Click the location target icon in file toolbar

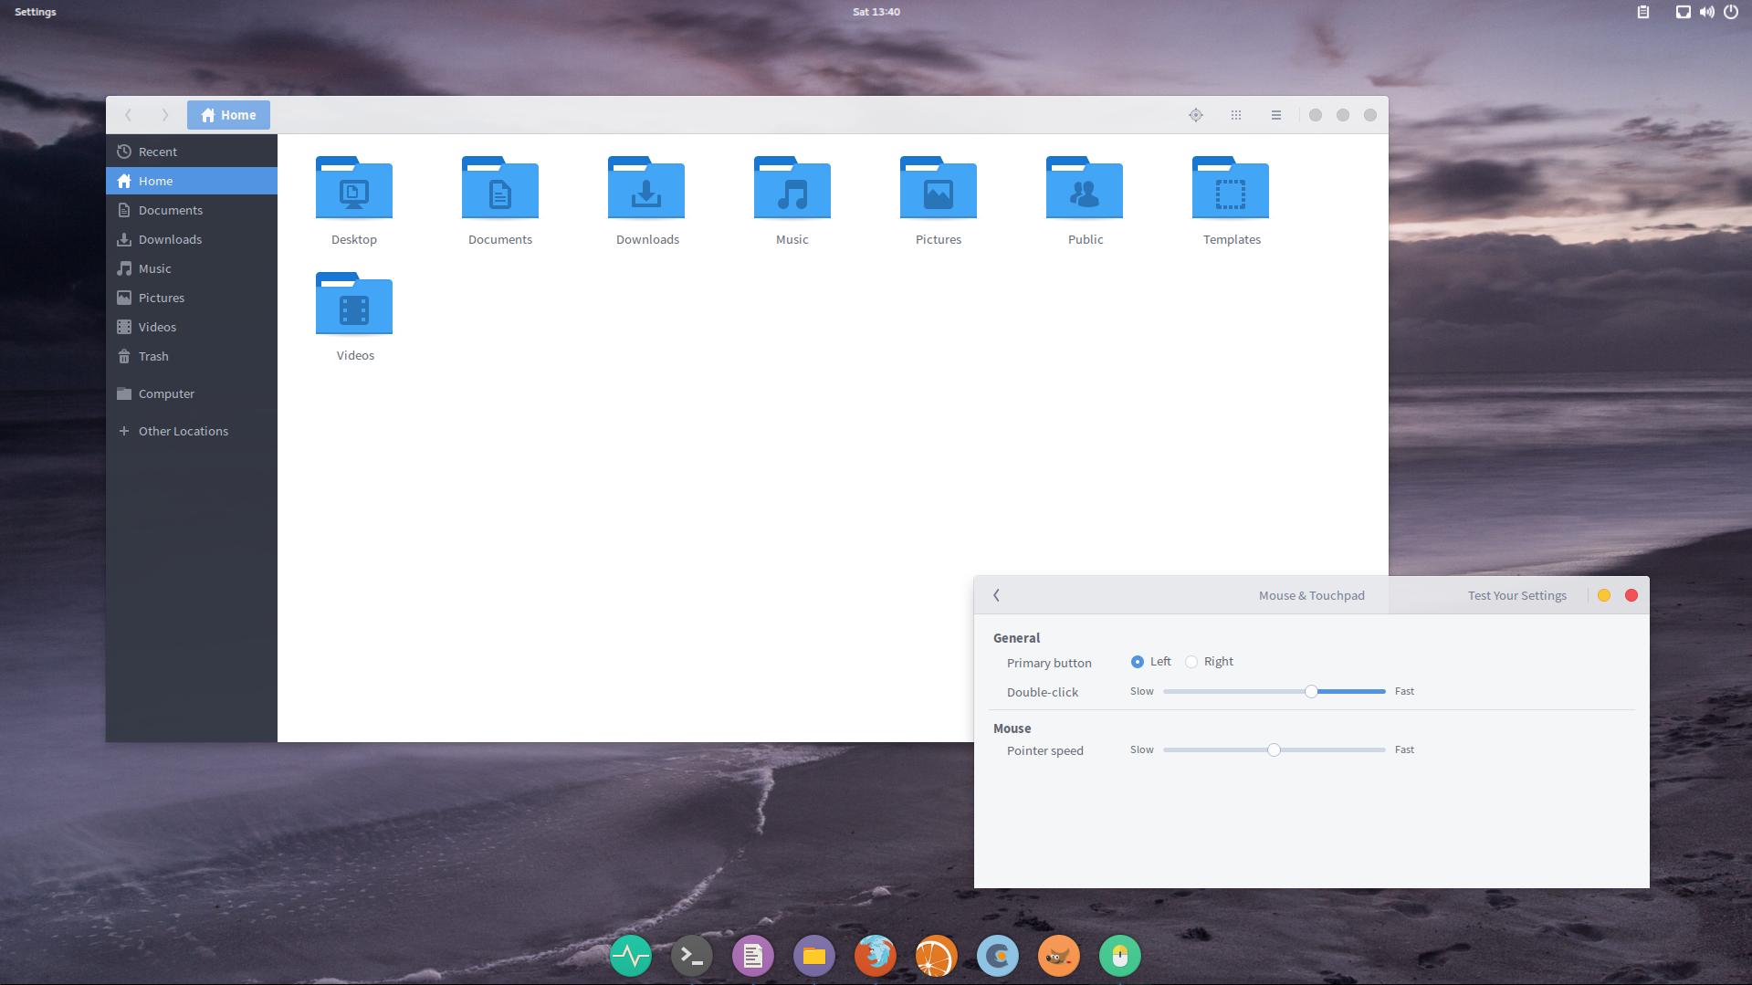pos(1196,115)
